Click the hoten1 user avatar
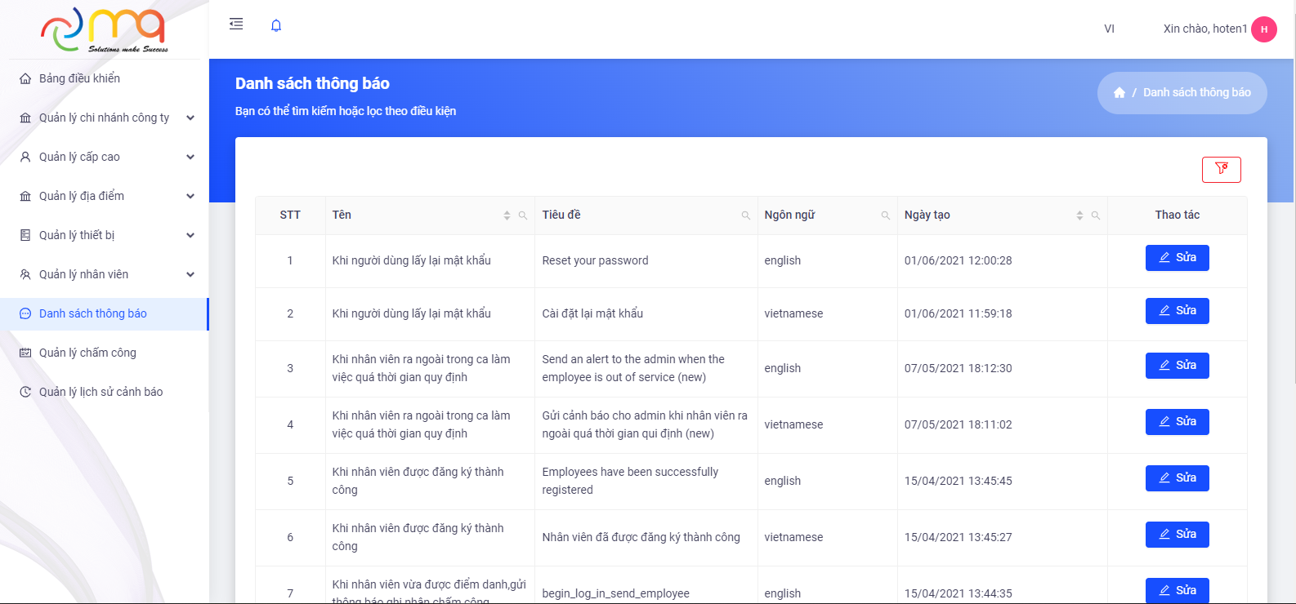 (1263, 29)
